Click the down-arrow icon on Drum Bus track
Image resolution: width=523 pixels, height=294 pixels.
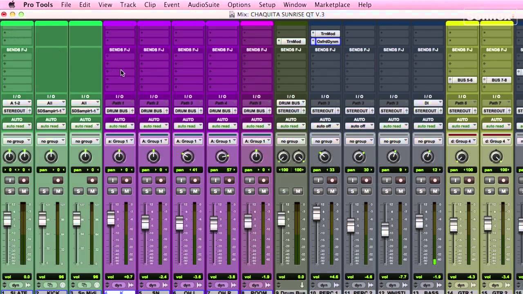pos(302,285)
